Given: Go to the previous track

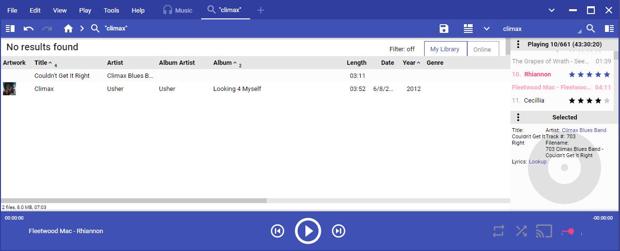Looking at the screenshot, I should (x=277, y=231).
